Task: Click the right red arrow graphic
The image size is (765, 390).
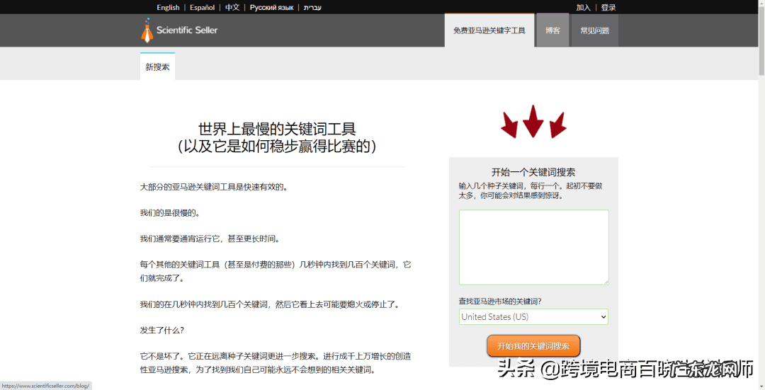Action: pyautogui.click(x=557, y=125)
